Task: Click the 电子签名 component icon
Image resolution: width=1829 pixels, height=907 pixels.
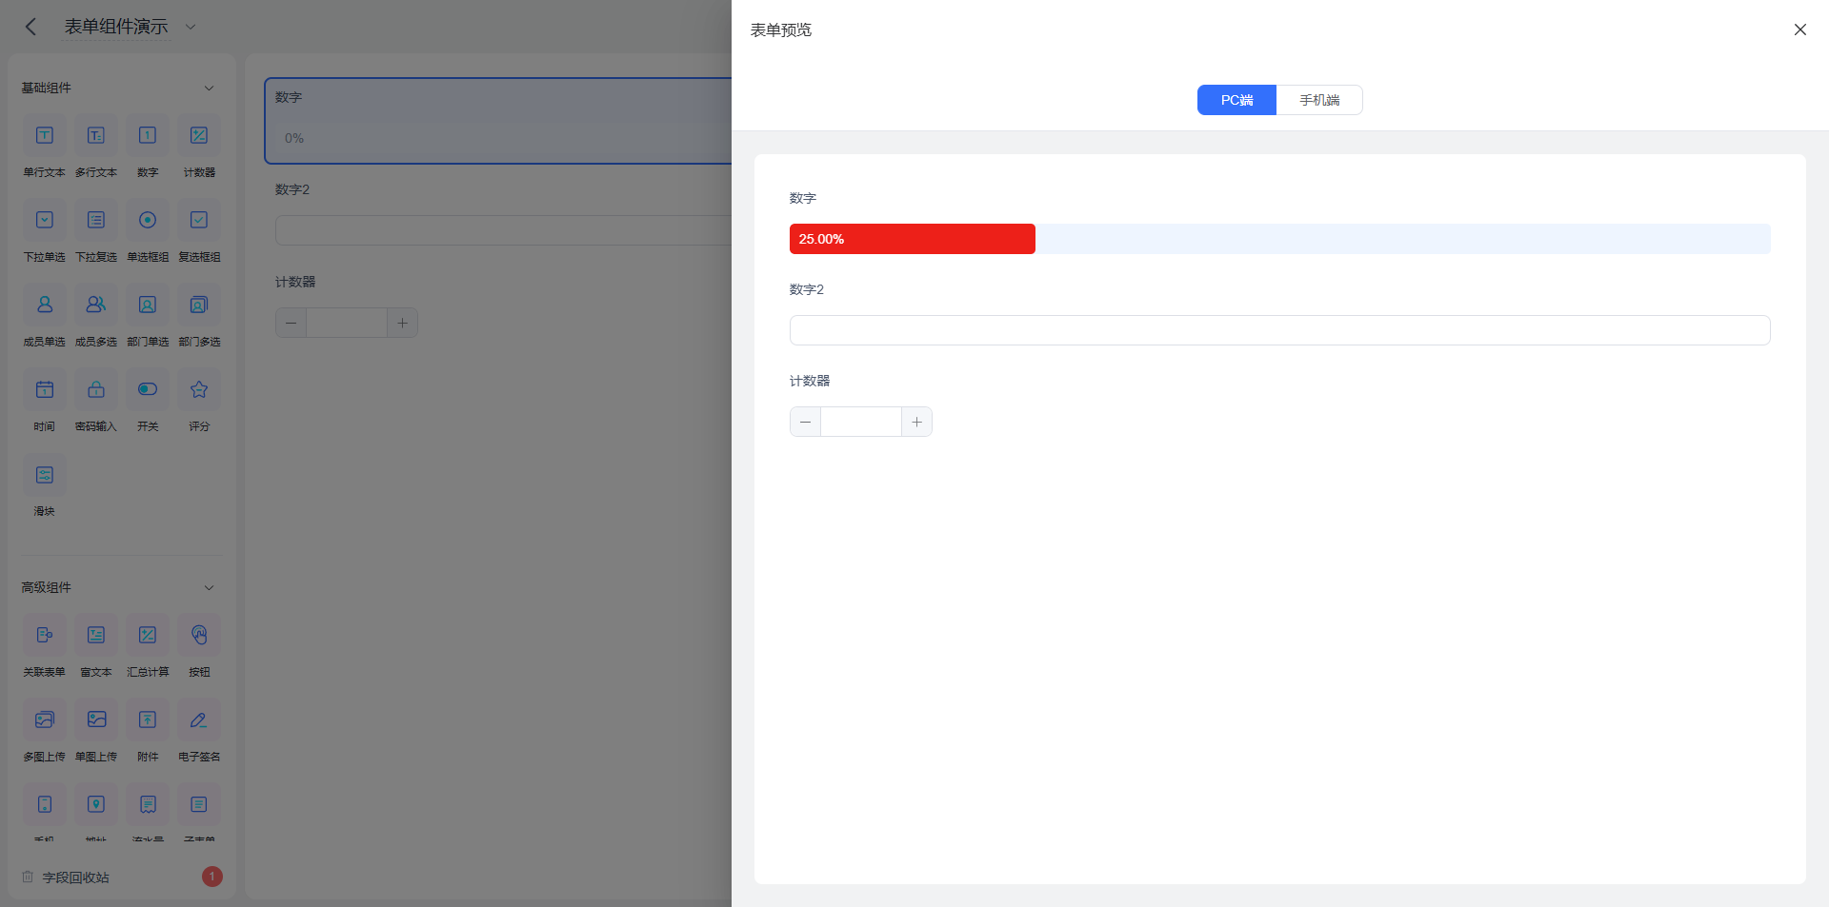Action: click(199, 720)
